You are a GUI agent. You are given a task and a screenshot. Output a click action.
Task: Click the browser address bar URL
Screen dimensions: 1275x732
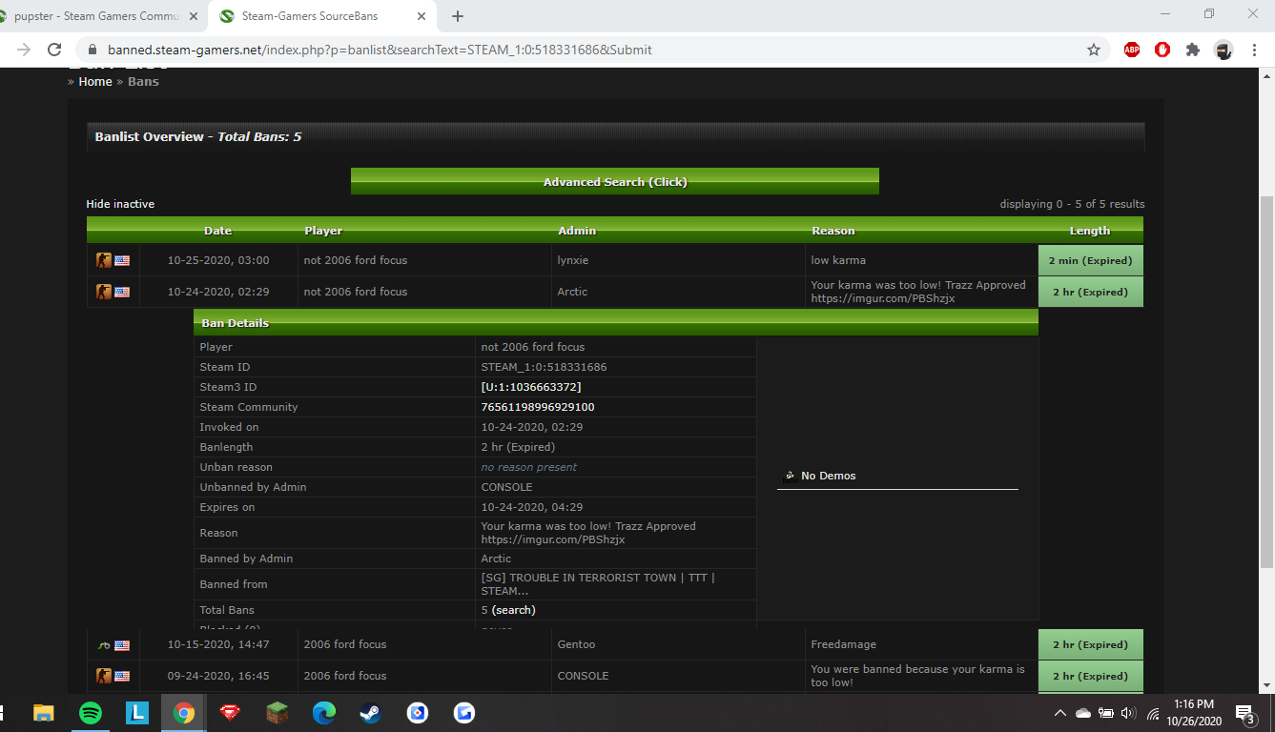380,50
